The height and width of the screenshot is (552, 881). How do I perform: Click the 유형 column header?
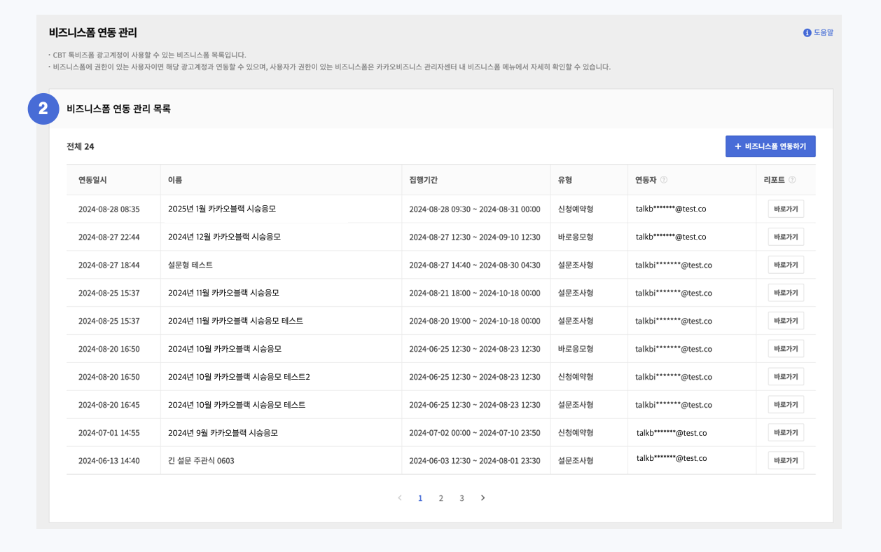[564, 180]
